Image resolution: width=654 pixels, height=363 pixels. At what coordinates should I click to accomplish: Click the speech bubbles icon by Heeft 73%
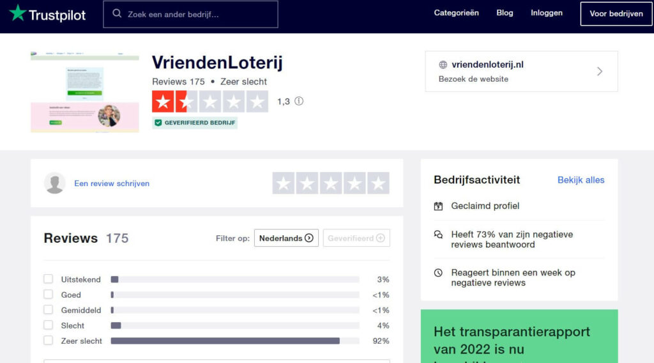[x=438, y=235]
